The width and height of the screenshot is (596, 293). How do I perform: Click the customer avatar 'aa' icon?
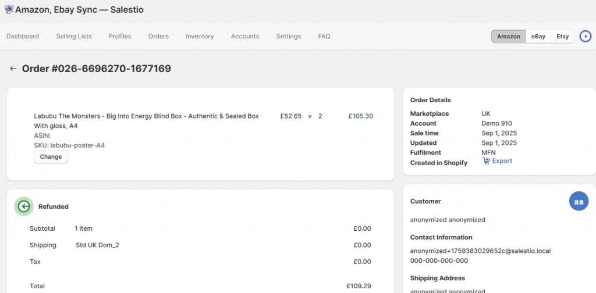(x=579, y=201)
